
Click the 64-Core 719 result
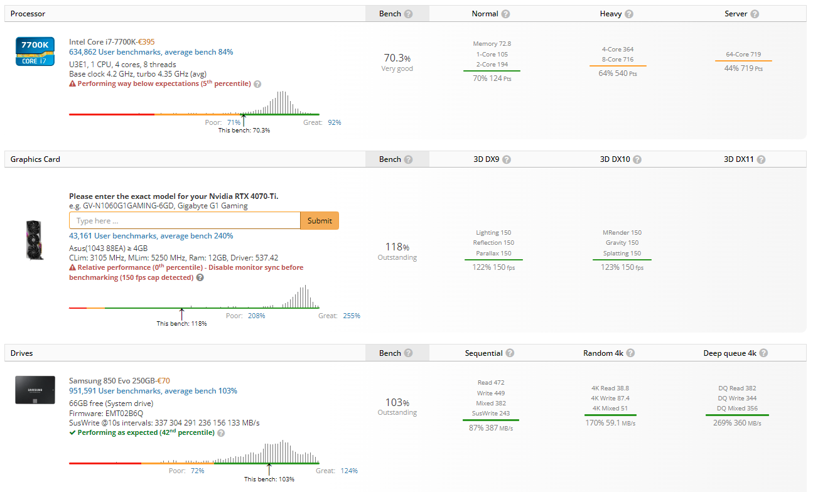743,55
